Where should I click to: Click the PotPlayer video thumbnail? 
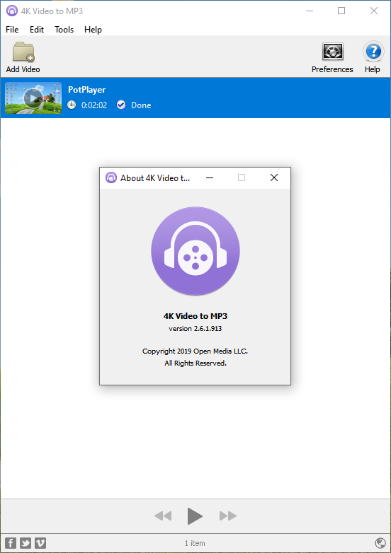[x=33, y=98]
